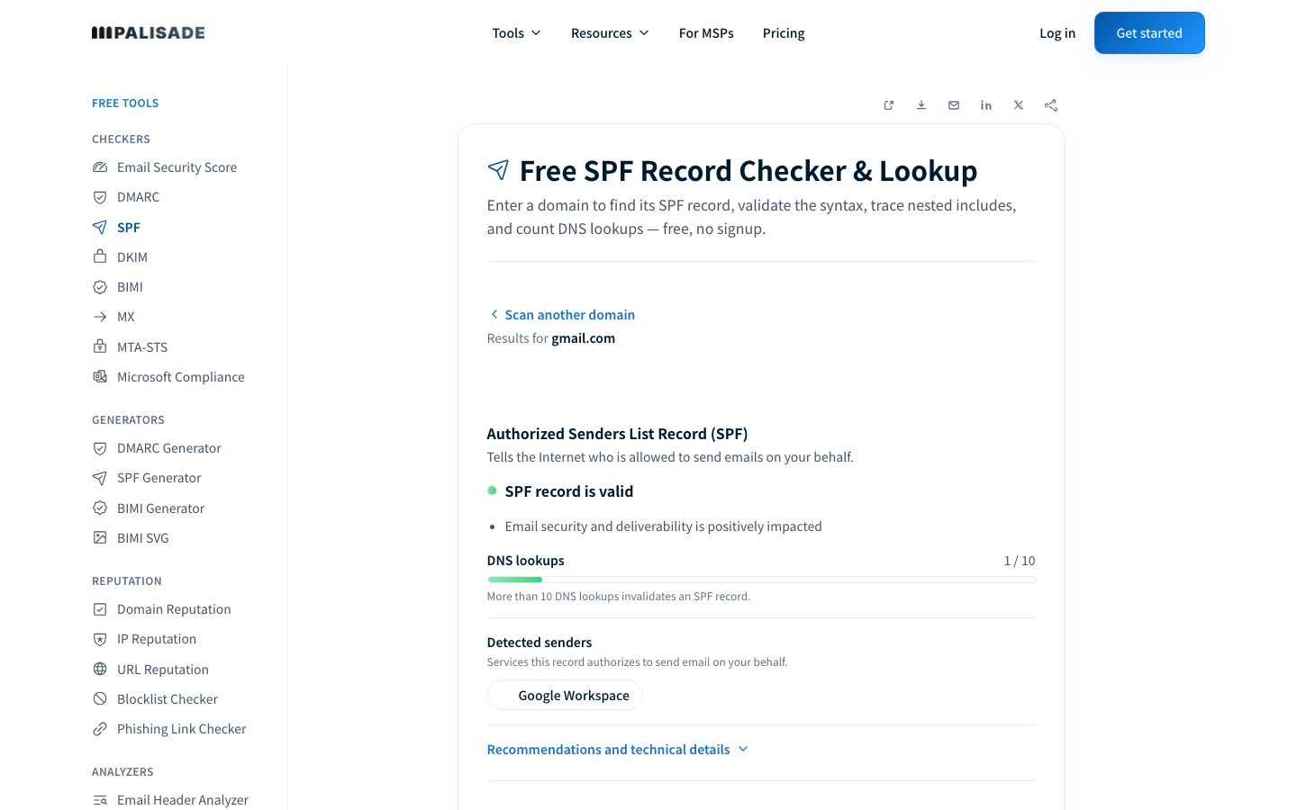Click the 1 / 10 lookup count
The image size is (1297, 810).
click(1020, 561)
